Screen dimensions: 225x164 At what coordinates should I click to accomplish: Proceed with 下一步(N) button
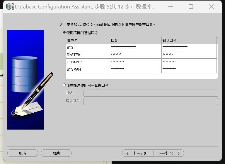pos(168,153)
